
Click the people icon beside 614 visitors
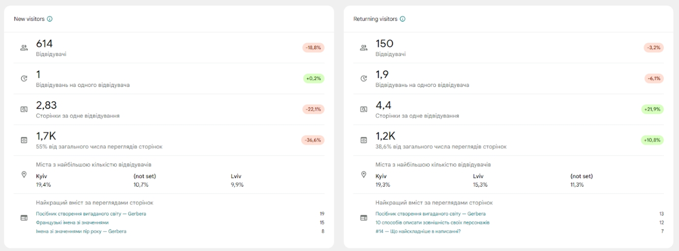[x=24, y=48]
